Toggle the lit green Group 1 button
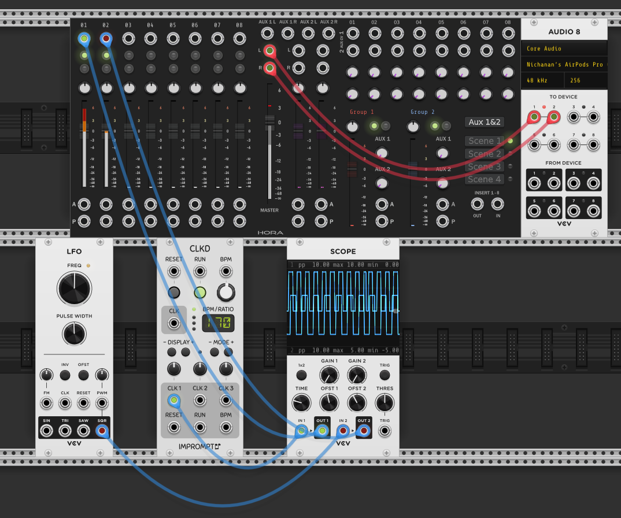 374,126
